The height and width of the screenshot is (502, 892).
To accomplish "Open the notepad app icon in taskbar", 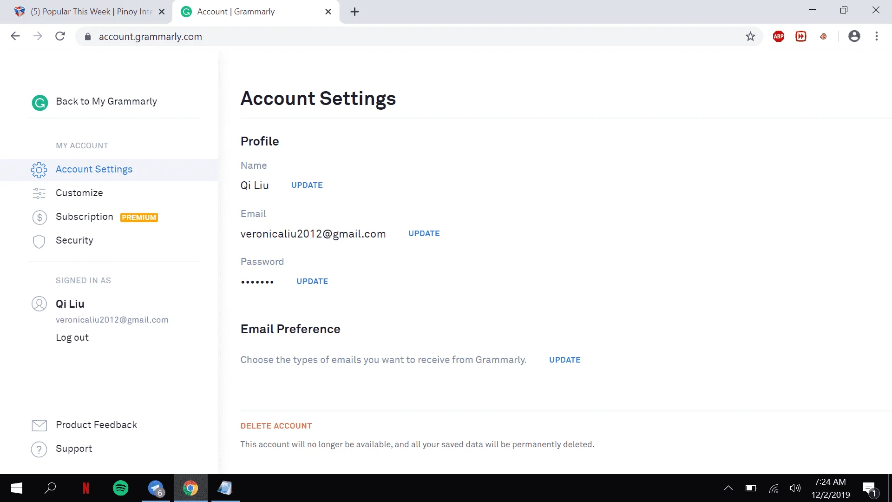I will point(225,488).
